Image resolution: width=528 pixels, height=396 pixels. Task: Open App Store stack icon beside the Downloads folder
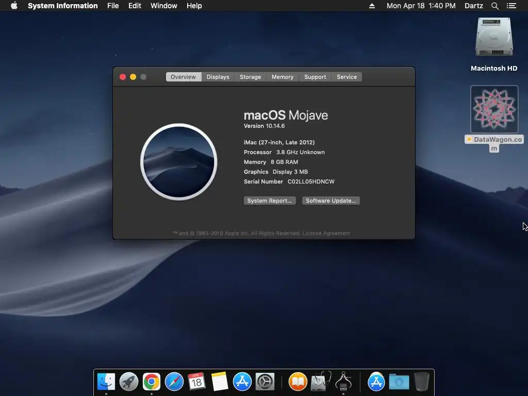(376, 382)
